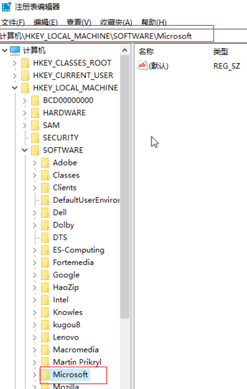Click the HKEY_CLASSES_ROOT folder icon
Screen dimensions: 247x389
(x=25, y=63)
